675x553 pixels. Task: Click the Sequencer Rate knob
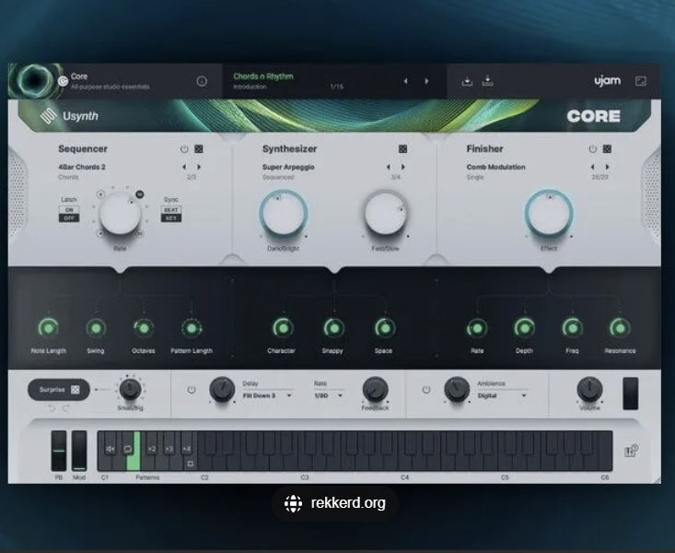pyautogui.click(x=120, y=213)
